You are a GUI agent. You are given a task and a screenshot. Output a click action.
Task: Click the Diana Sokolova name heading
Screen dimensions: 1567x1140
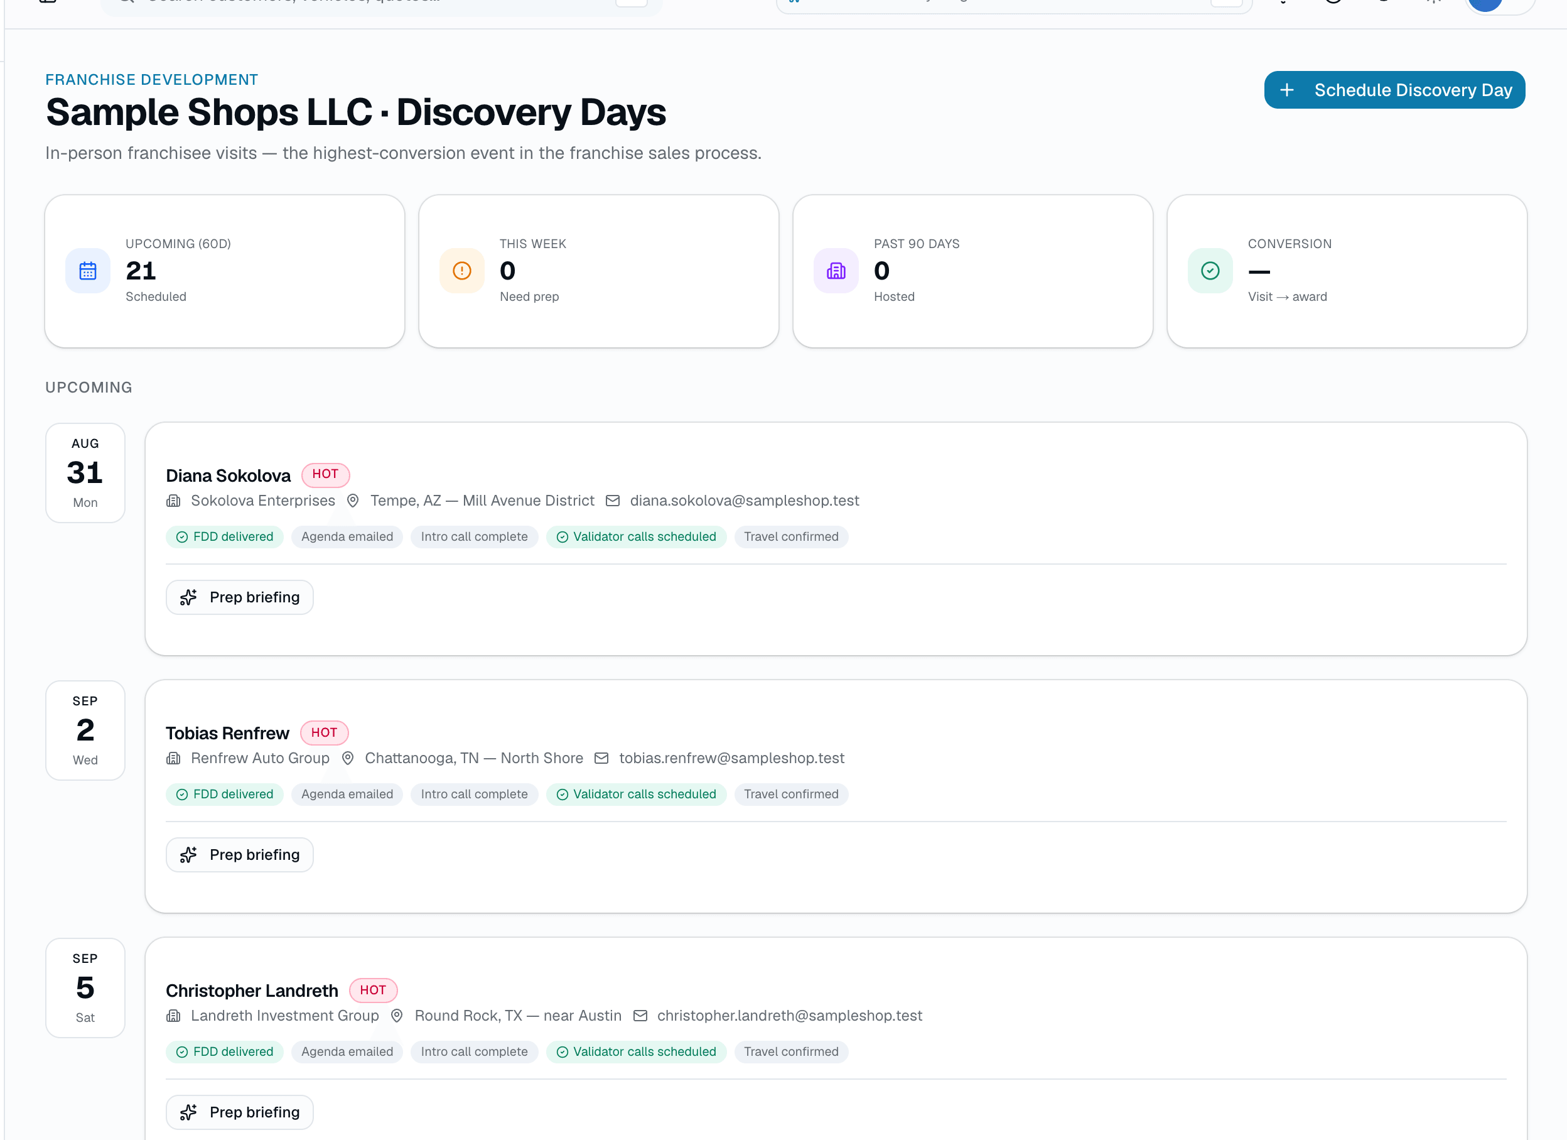coord(228,475)
